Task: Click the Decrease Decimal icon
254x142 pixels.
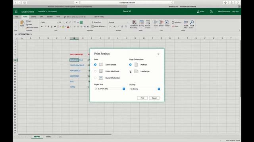Action: point(125,26)
